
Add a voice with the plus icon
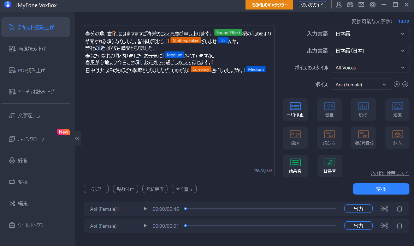tap(405, 84)
